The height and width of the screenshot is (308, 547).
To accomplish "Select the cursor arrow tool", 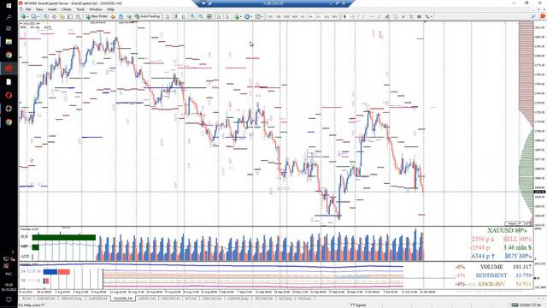I will click(x=344, y=16).
